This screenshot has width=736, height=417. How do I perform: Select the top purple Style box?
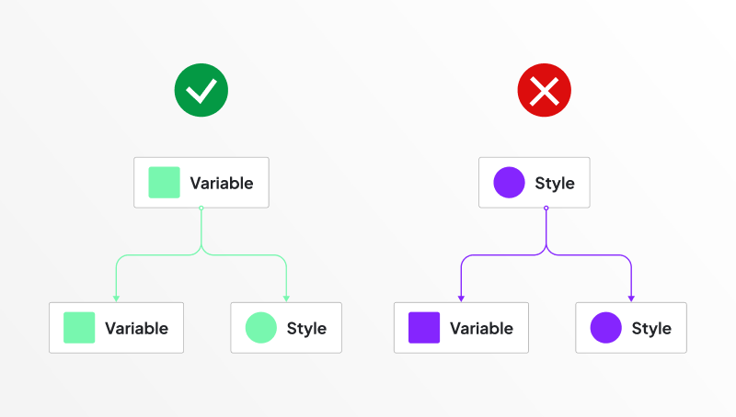[535, 183]
